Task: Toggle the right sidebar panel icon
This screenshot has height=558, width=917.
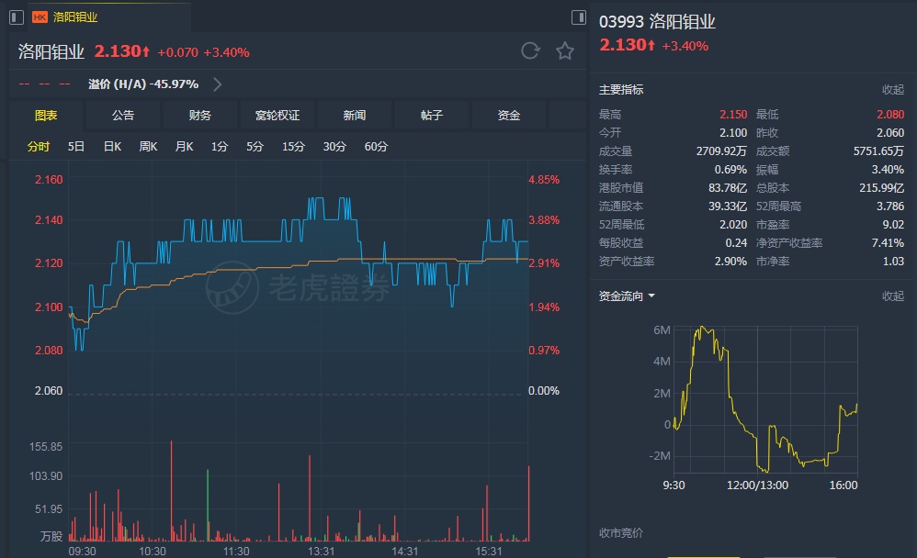Action: (578, 17)
